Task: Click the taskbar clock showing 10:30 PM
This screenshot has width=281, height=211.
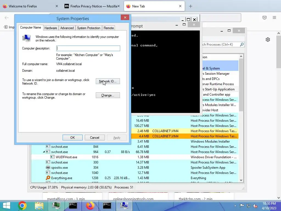Action: point(269,206)
